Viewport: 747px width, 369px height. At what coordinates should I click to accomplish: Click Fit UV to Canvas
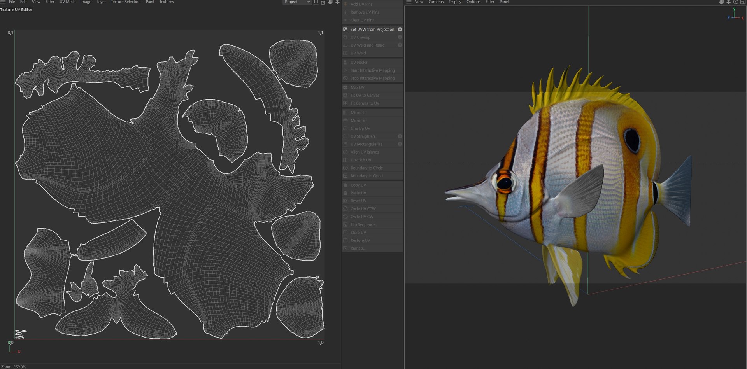pos(372,95)
